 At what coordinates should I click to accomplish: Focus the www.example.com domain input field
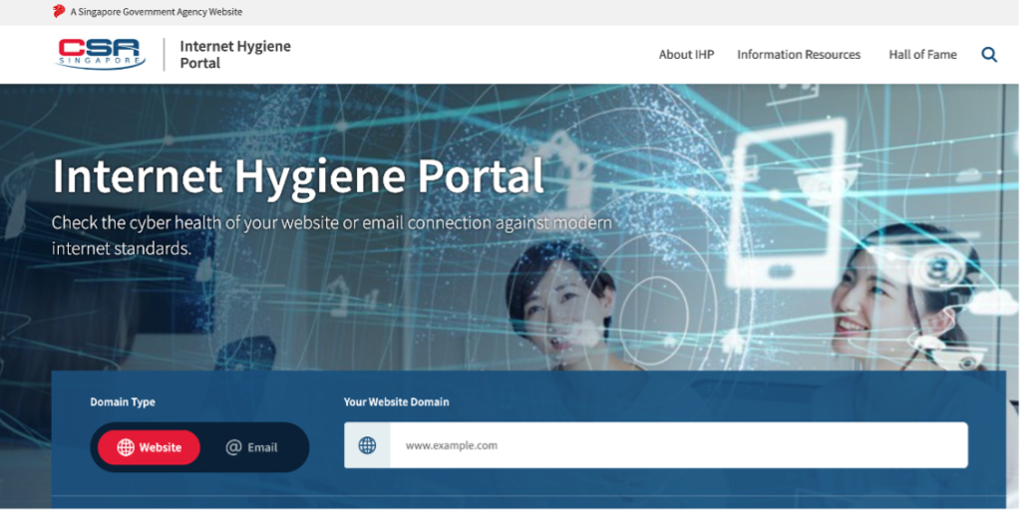click(x=678, y=445)
